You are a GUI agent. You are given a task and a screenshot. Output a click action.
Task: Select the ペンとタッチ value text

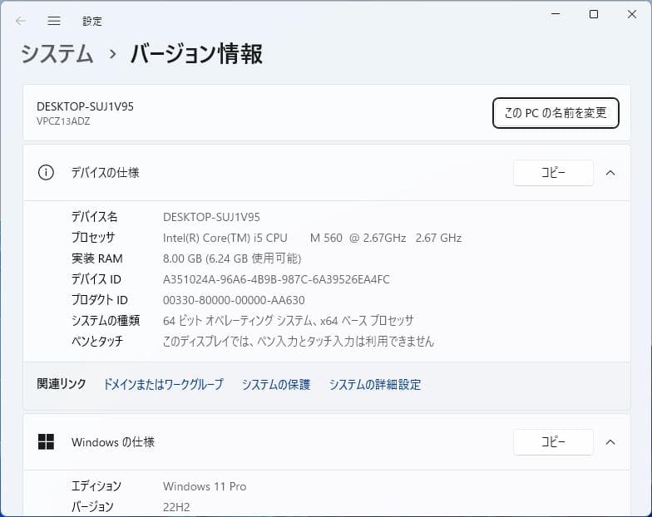[298, 341]
